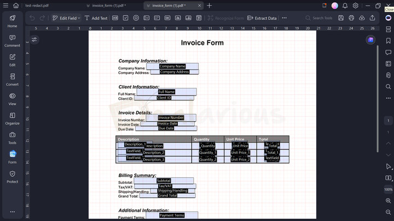The width and height of the screenshot is (394, 221).
Task: Click the Search Tools box
Action: [319, 18]
